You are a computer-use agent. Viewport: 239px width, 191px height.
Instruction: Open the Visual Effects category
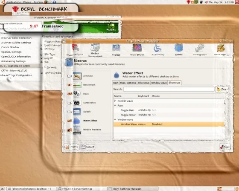(137, 48)
